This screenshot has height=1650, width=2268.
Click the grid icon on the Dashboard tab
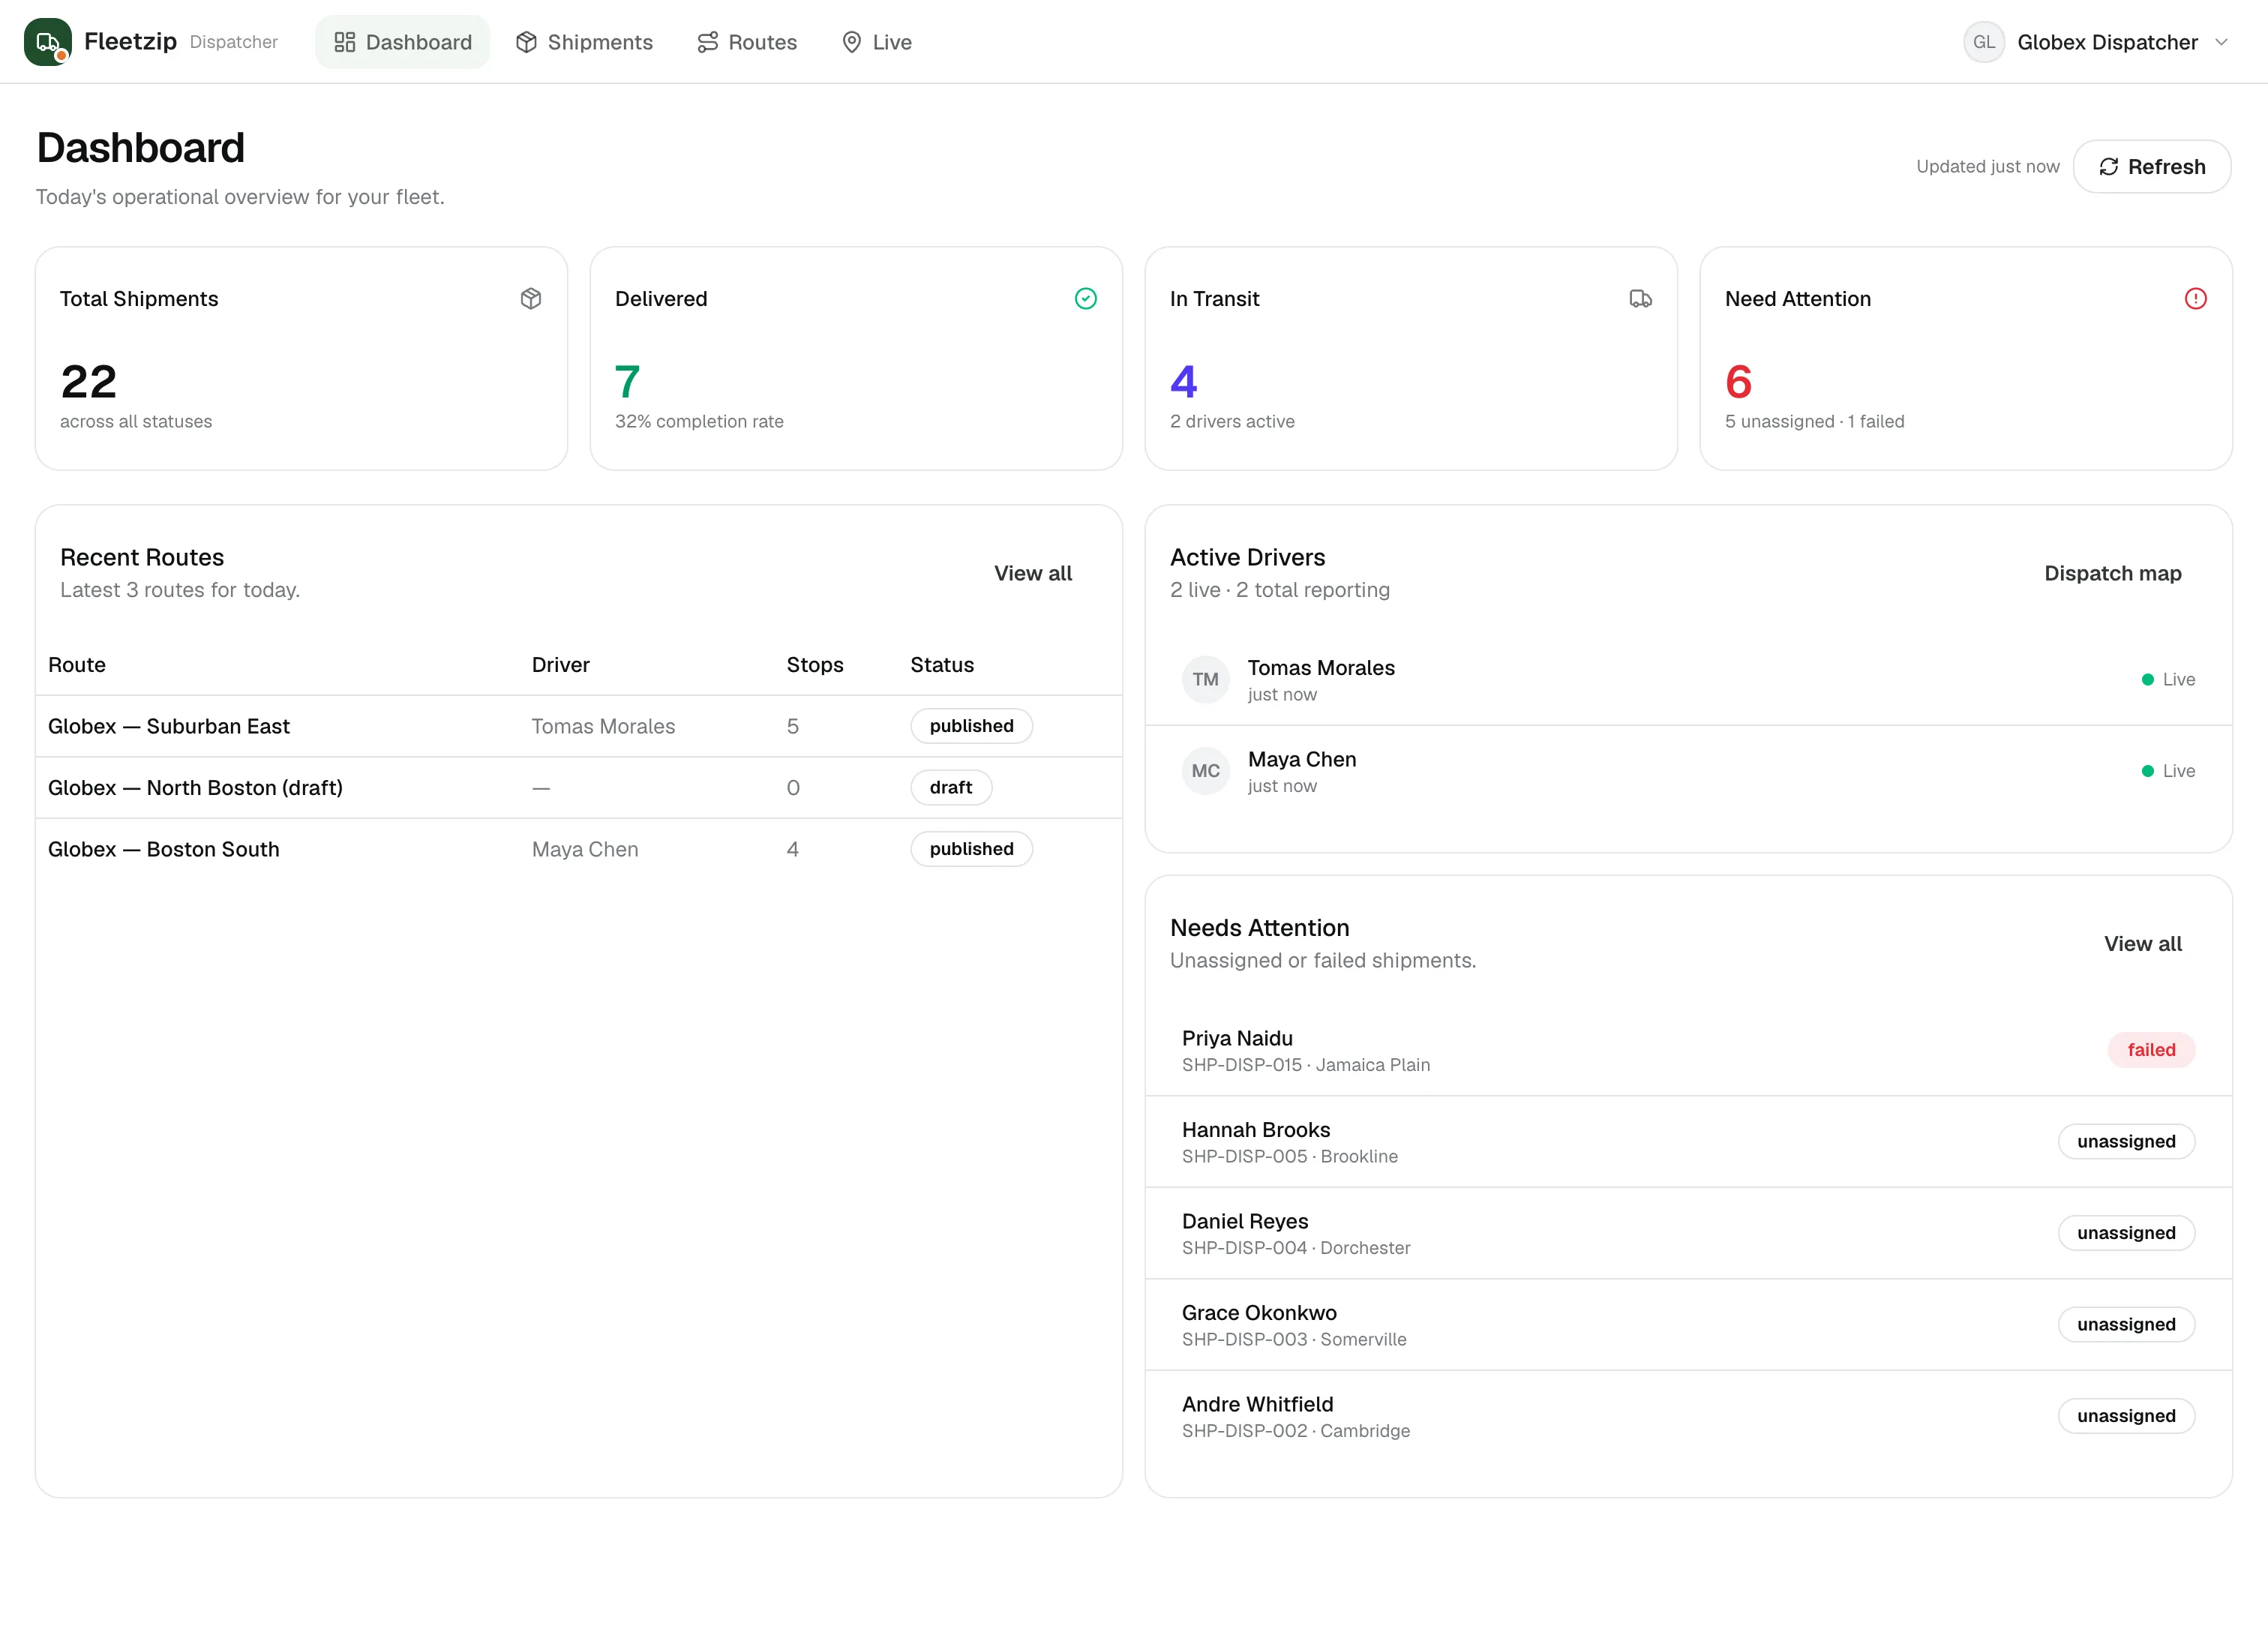pos(345,42)
